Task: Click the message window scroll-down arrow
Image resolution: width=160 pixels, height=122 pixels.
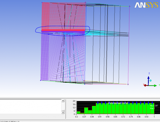Action: pos(63,113)
